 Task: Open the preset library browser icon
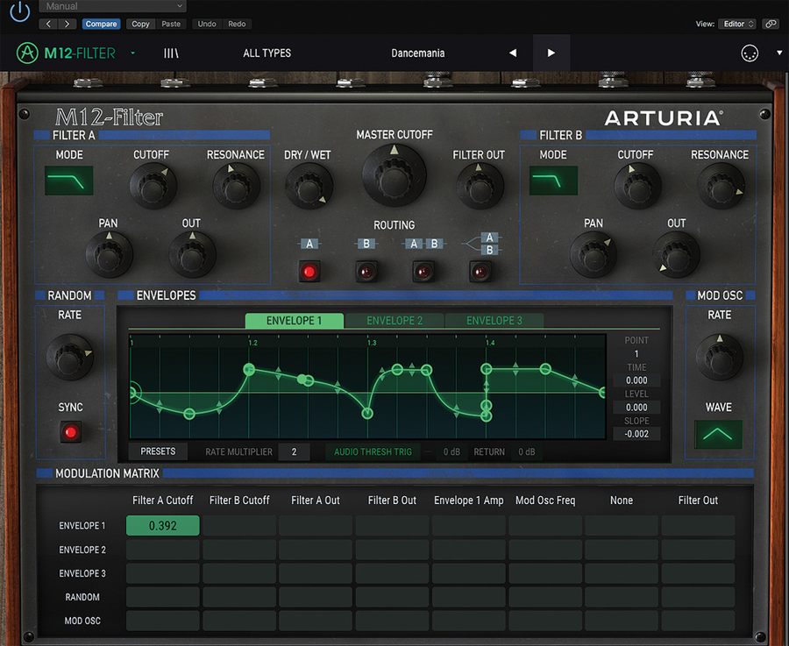tap(171, 53)
